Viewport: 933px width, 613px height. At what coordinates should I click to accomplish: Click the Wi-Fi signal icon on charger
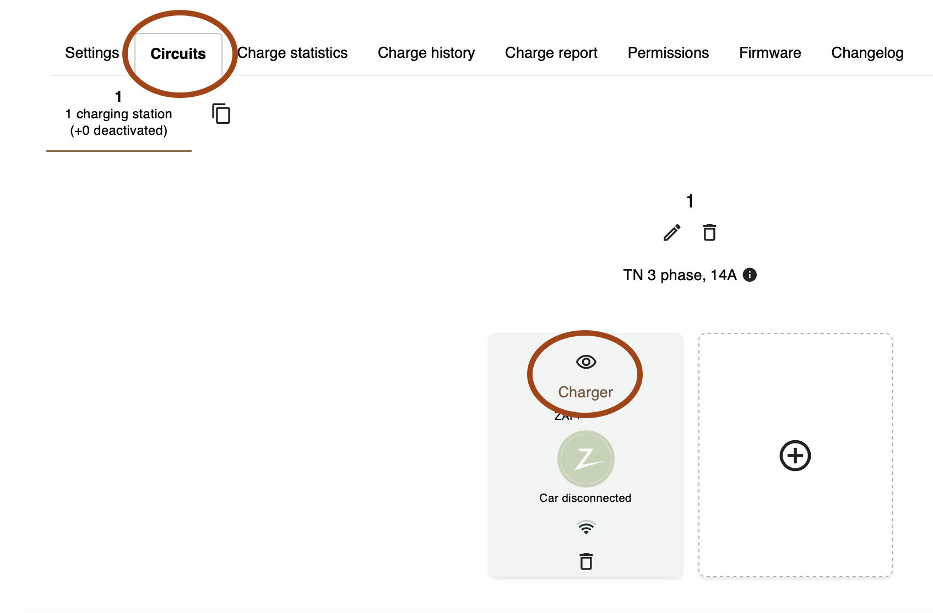pos(586,527)
